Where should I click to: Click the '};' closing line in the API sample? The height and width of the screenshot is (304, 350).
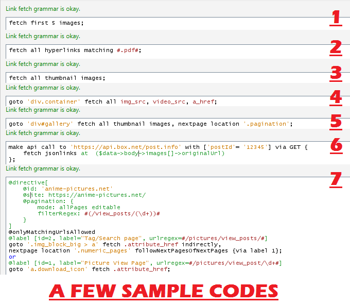(12, 160)
